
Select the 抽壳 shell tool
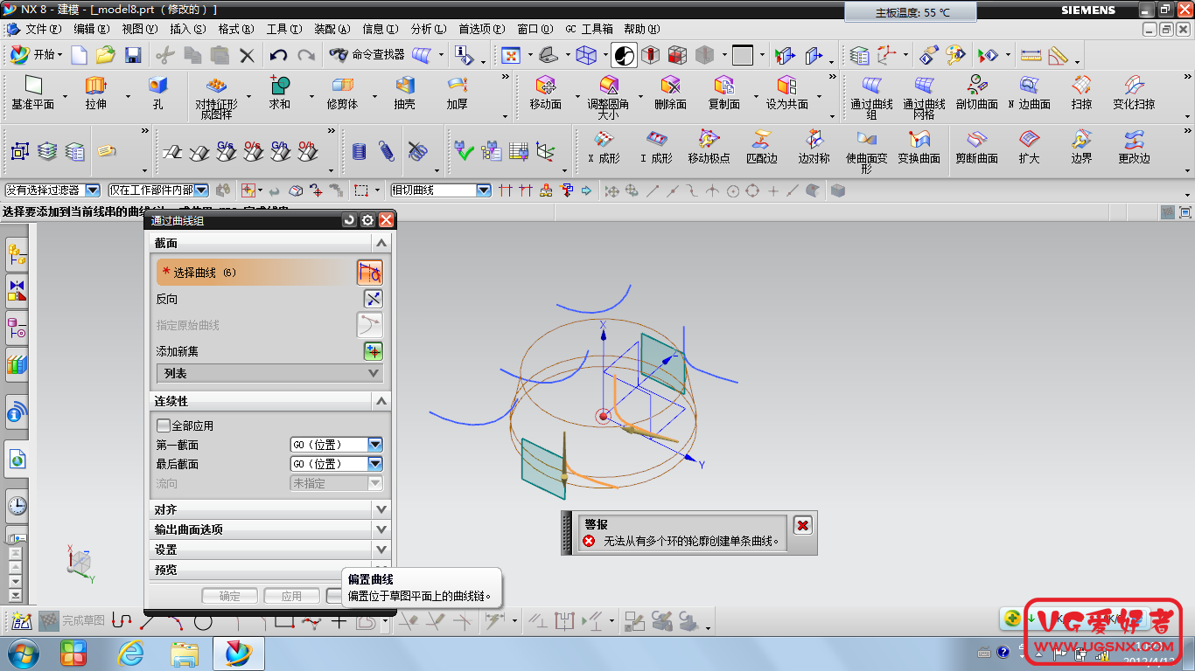[404, 93]
